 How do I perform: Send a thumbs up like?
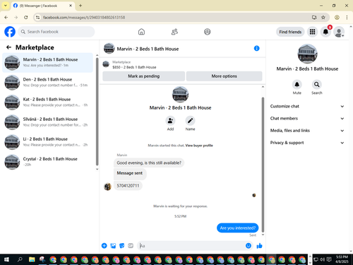point(259,246)
